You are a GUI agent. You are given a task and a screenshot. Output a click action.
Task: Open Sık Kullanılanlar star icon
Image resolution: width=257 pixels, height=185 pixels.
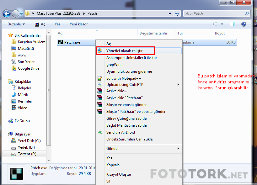click(x=10, y=35)
